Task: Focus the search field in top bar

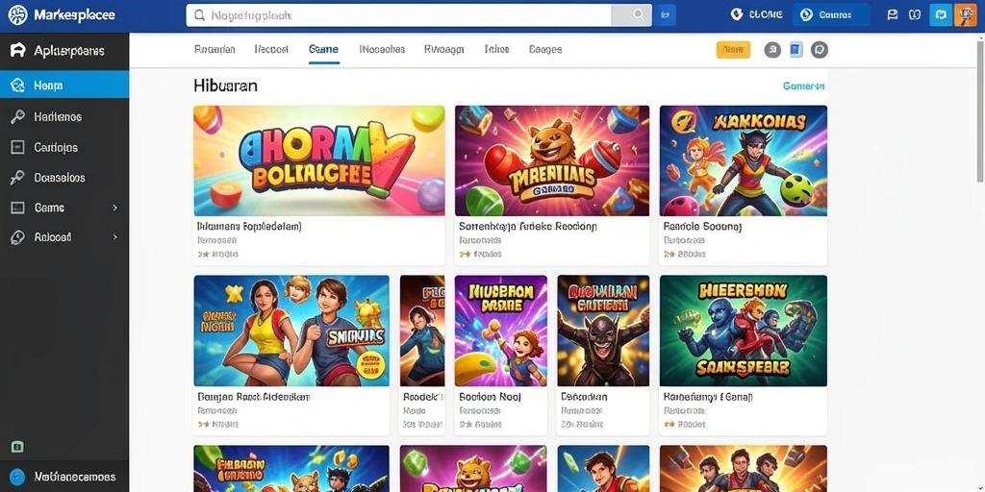Action: [x=398, y=15]
